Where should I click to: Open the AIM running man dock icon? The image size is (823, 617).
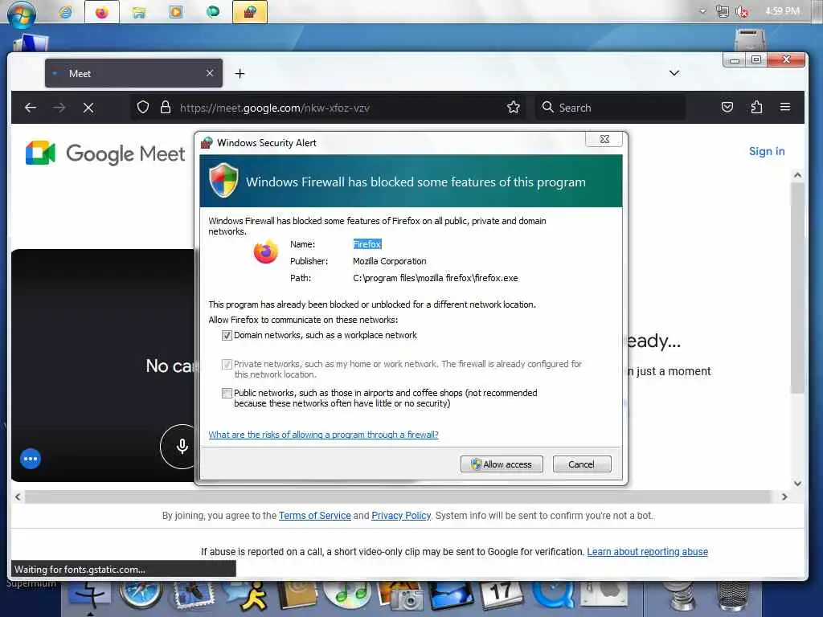click(248, 596)
